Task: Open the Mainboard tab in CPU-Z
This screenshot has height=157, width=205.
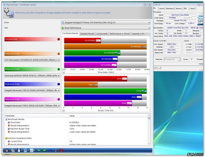Action: click(170, 9)
